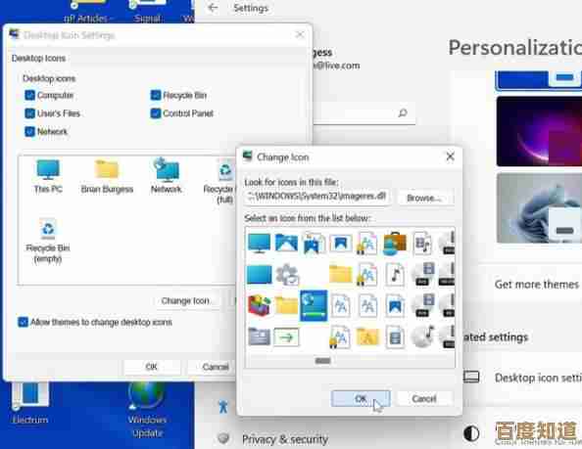
Task: Uncheck the Computer checkbox
Action: tap(29, 95)
